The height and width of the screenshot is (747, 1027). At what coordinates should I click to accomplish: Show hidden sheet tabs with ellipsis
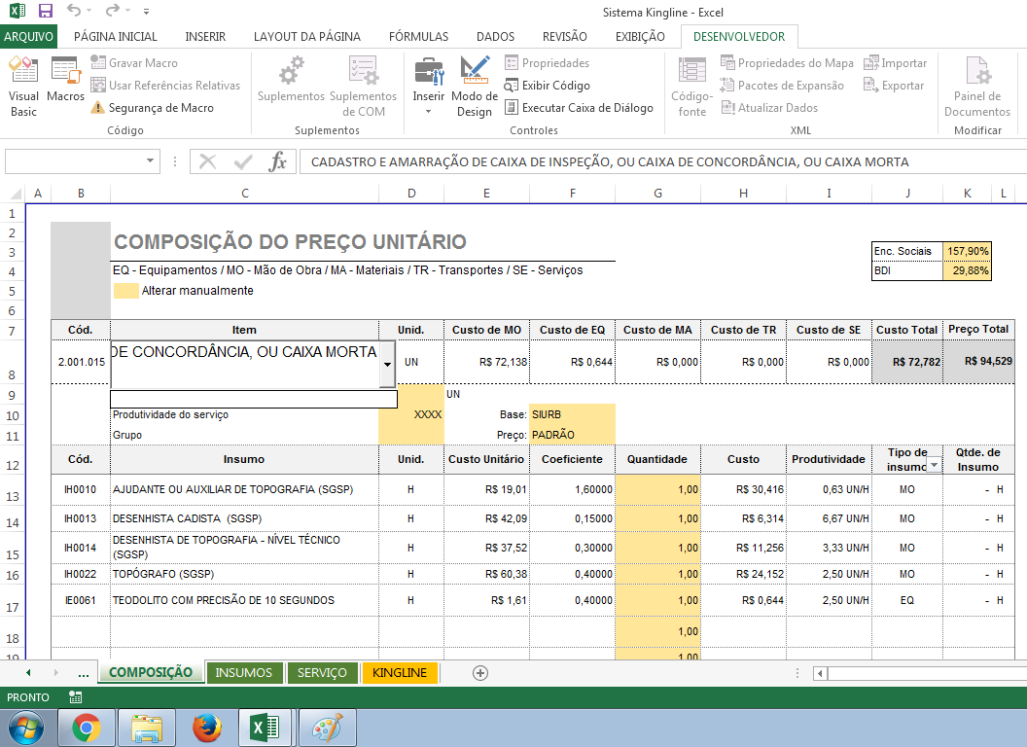pyautogui.click(x=84, y=673)
